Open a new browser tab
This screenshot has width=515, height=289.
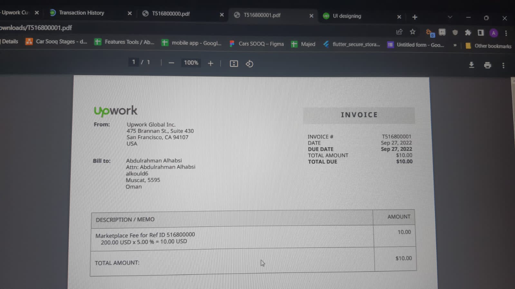pos(415,17)
